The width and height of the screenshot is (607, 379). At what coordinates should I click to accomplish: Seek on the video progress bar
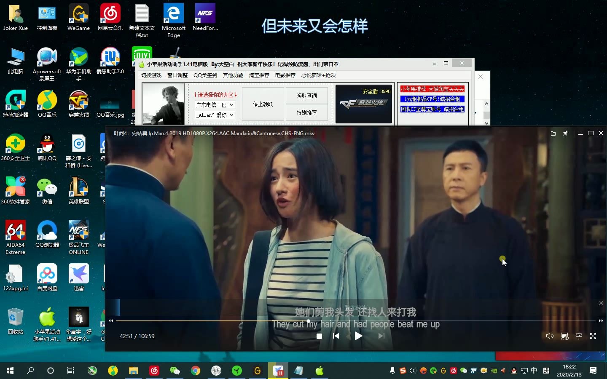click(356, 321)
